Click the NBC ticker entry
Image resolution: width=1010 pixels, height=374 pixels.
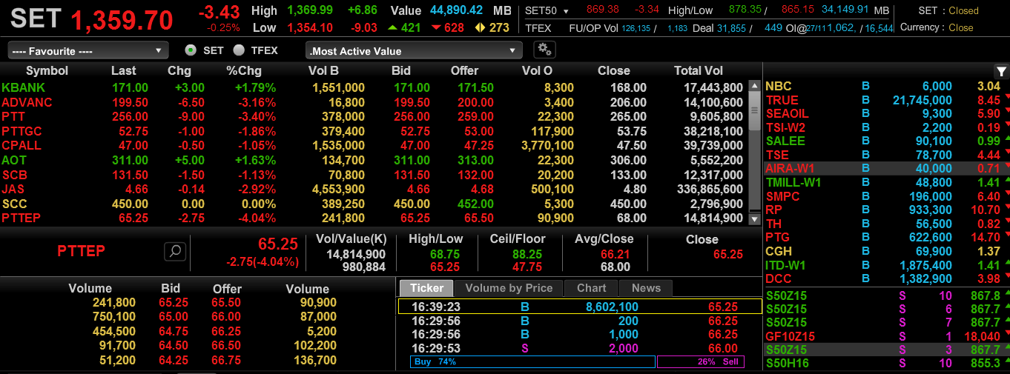click(x=778, y=87)
